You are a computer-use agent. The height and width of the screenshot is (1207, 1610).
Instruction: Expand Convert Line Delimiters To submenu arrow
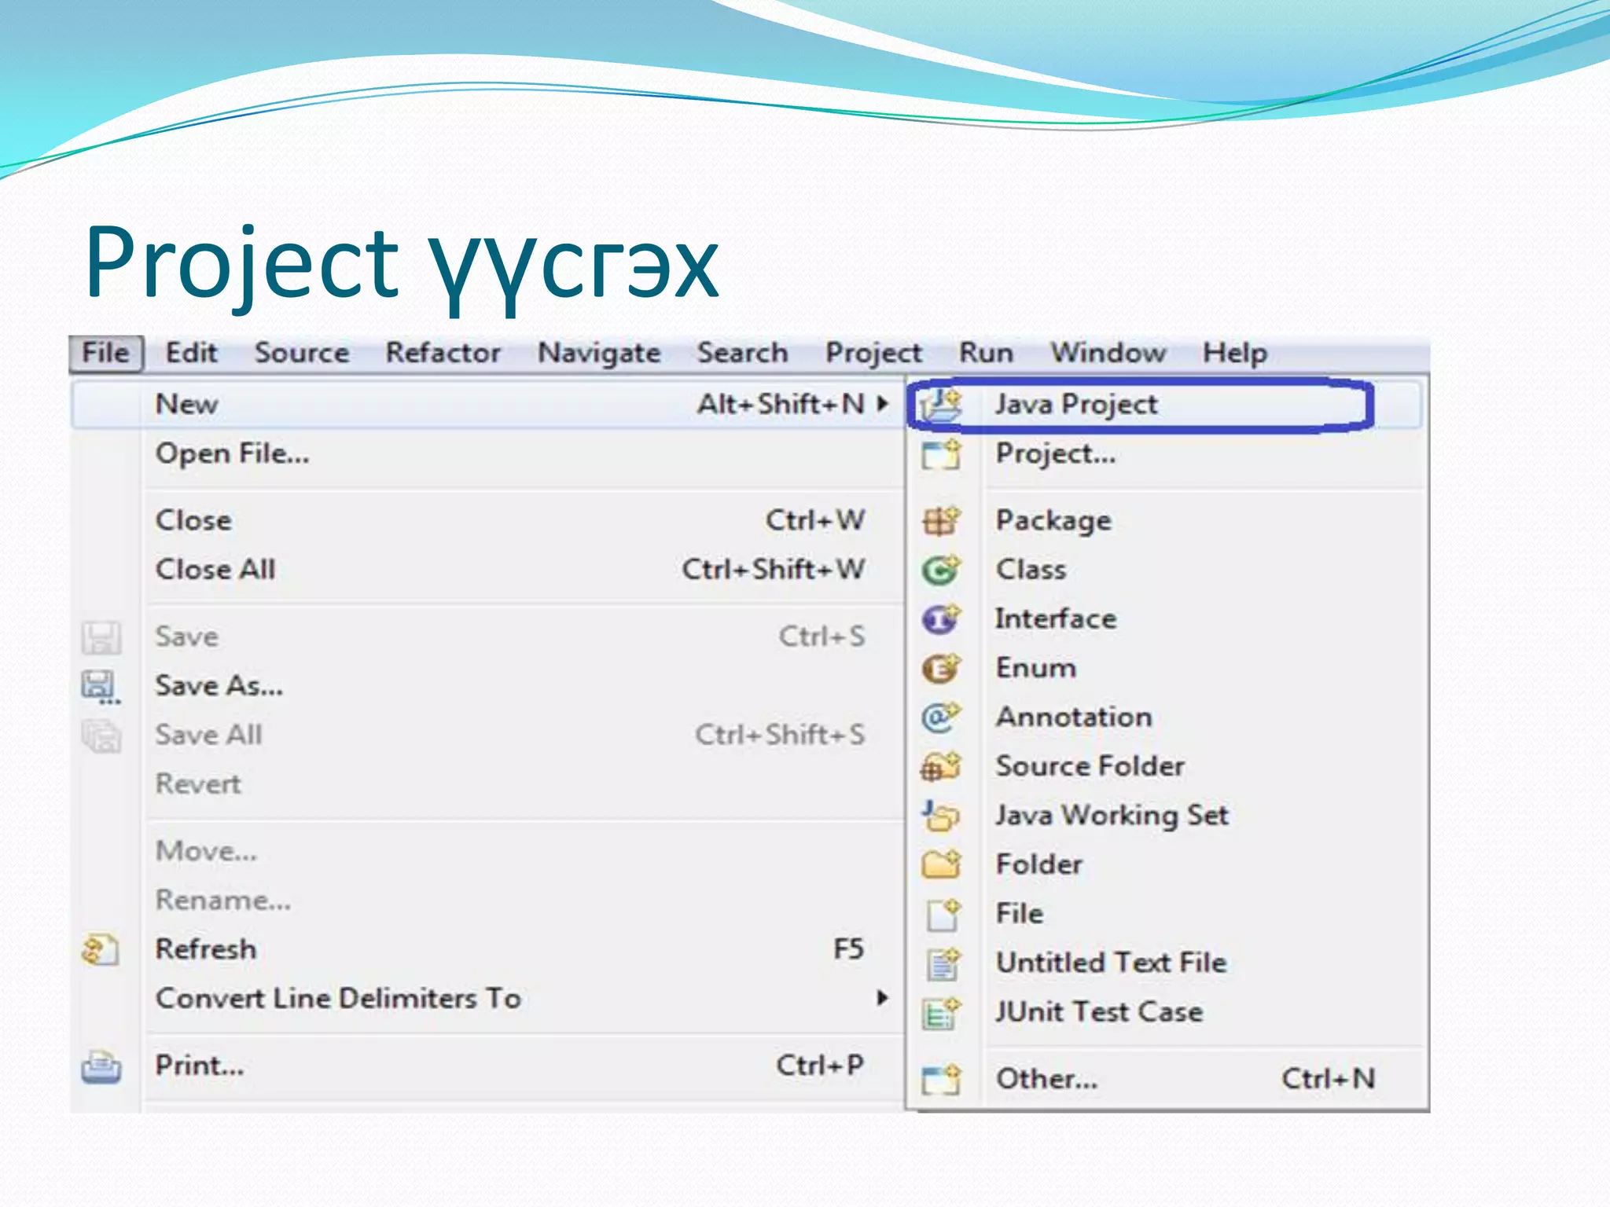[x=883, y=998]
